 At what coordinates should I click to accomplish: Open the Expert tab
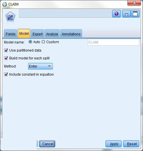pyautogui.click(x=38, y=33)
